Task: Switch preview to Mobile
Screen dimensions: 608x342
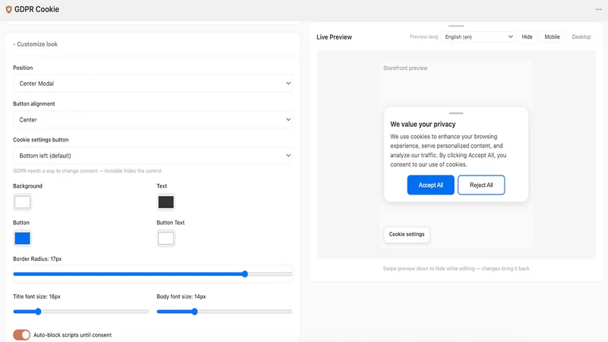Action: [x=552, y=36]
